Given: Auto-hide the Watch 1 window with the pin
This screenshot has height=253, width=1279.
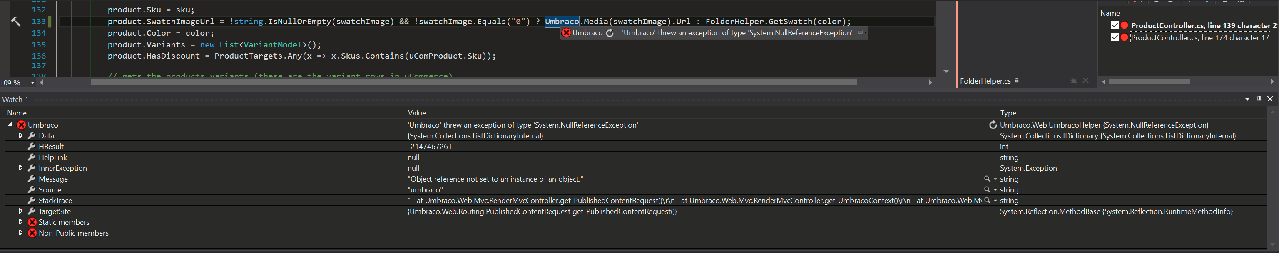Looking at the screenshot, I should [x=1259, y=99].
